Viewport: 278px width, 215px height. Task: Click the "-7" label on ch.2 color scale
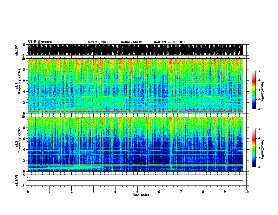259,167
